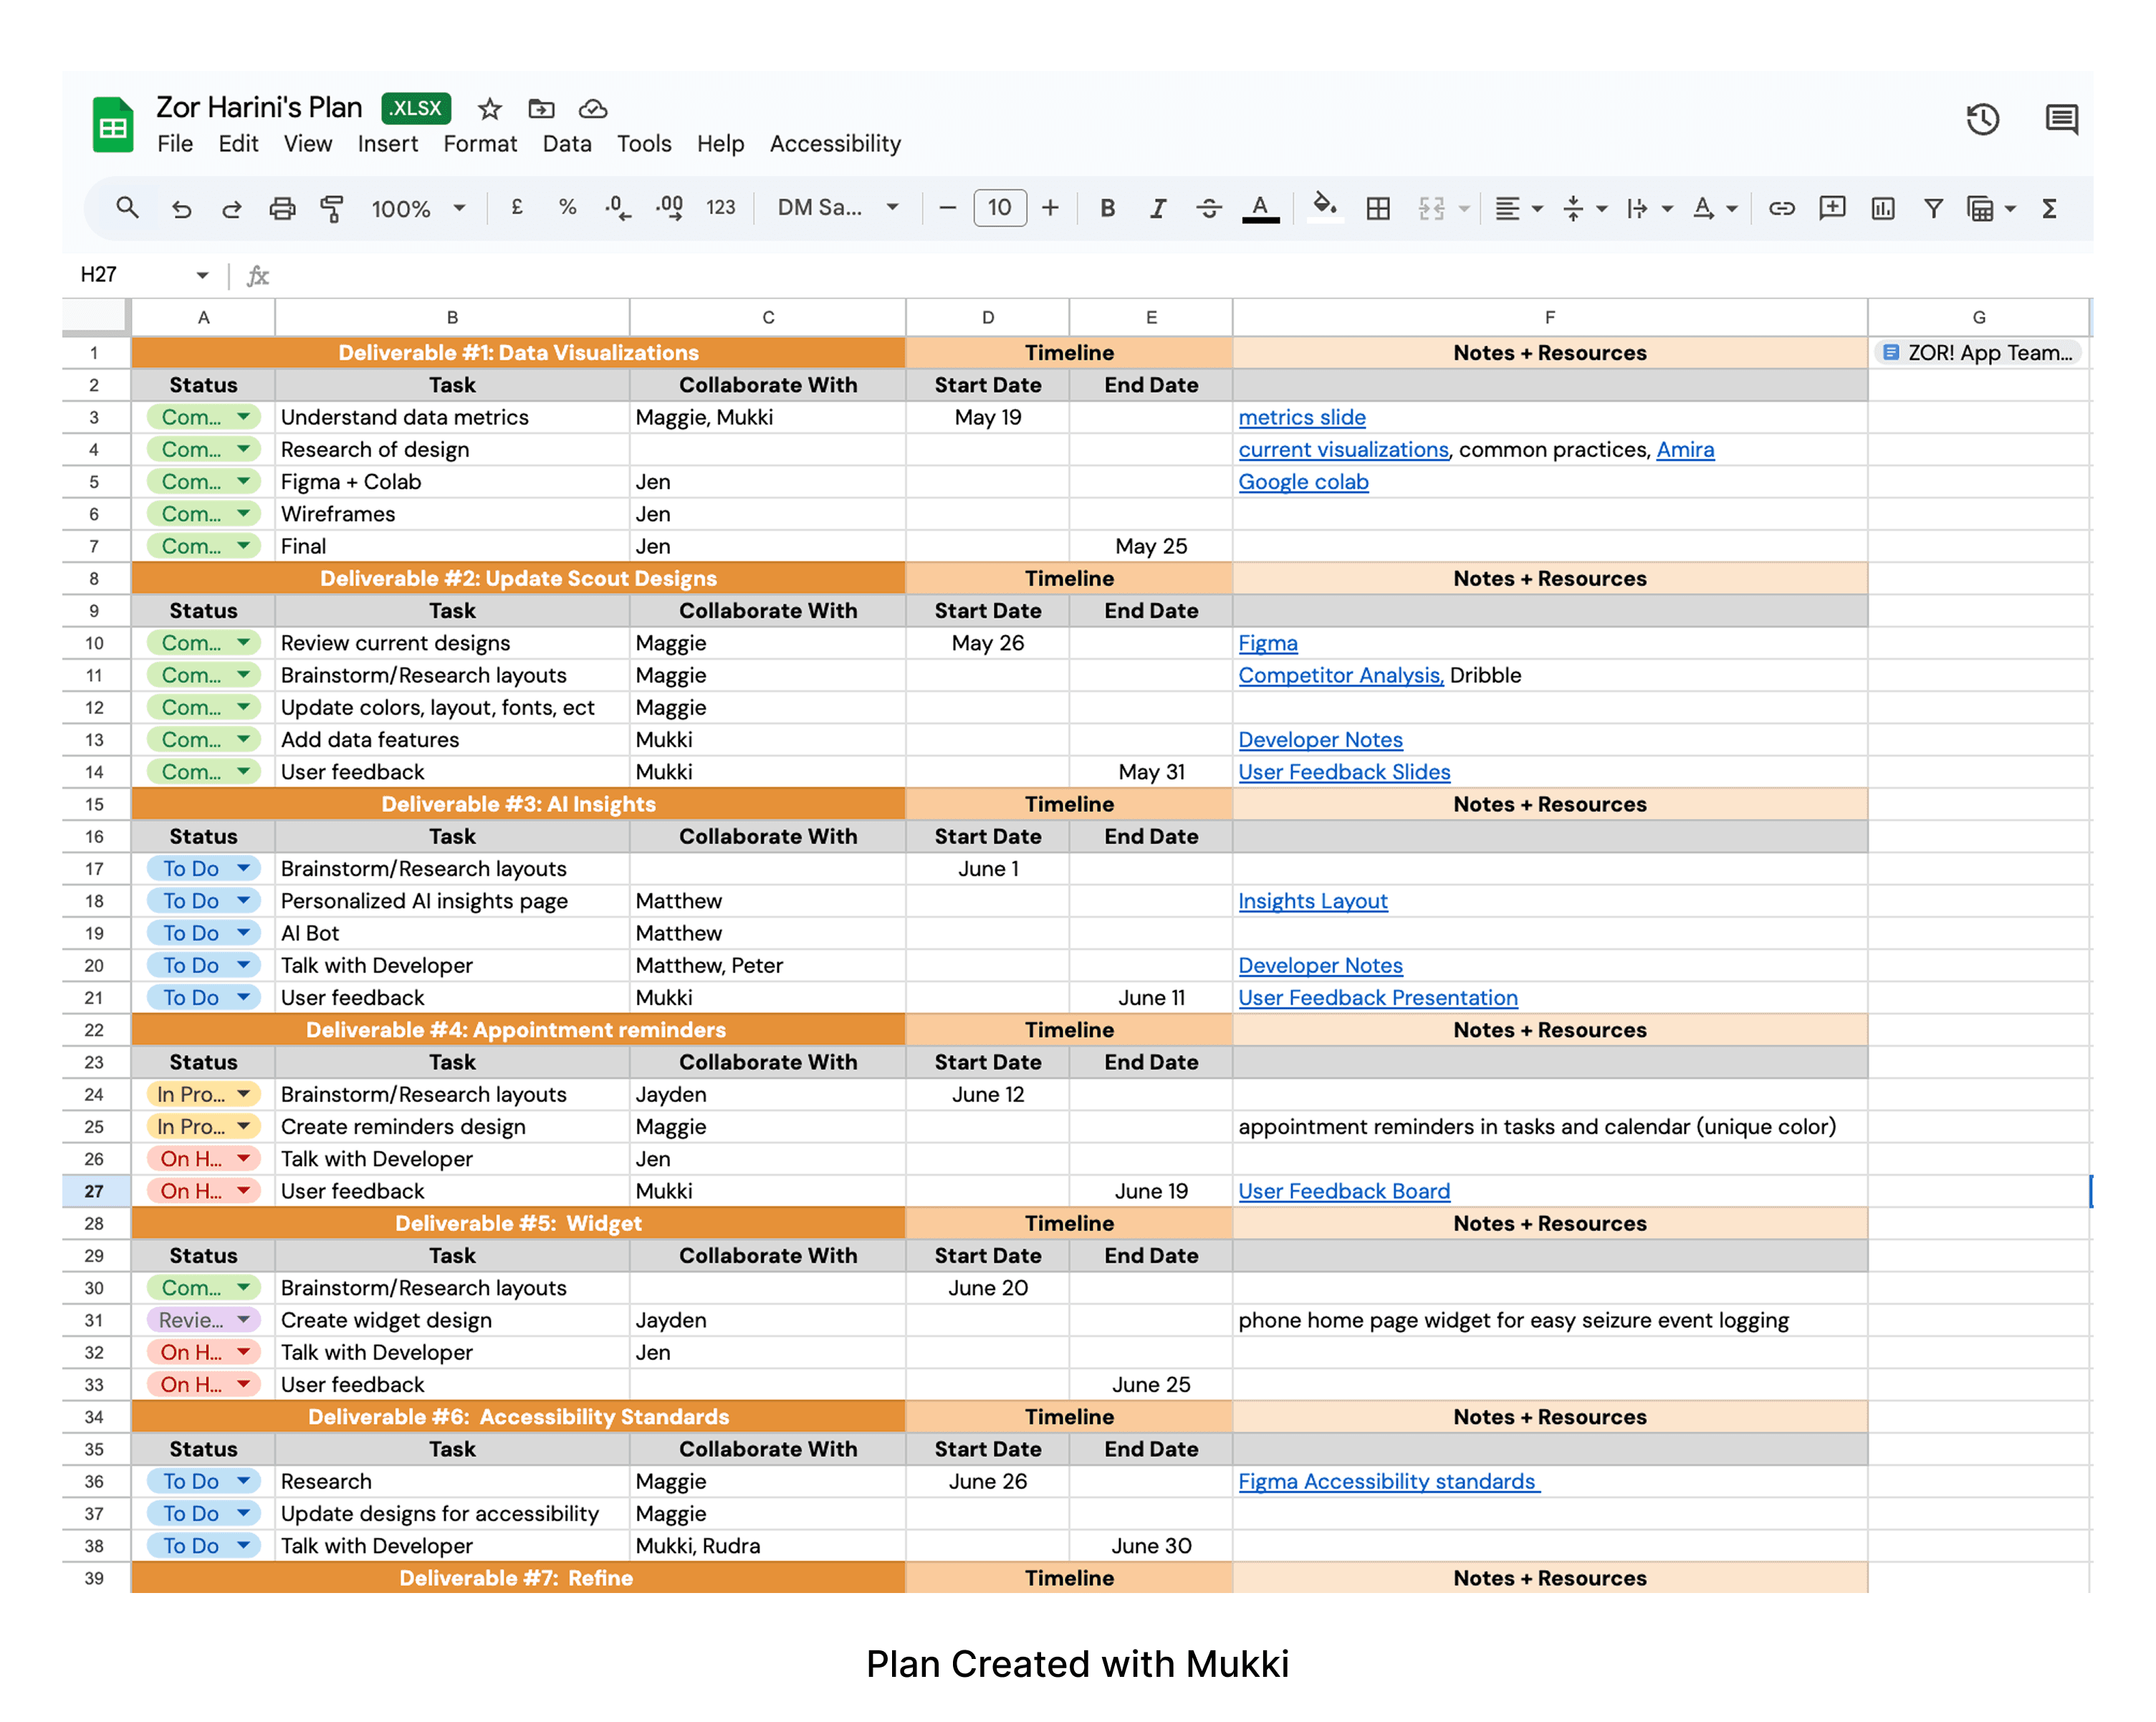This screenshot has height=1722, width=2156.
Task: Open the Accessibility menu
Action: (x=835, y=144)
